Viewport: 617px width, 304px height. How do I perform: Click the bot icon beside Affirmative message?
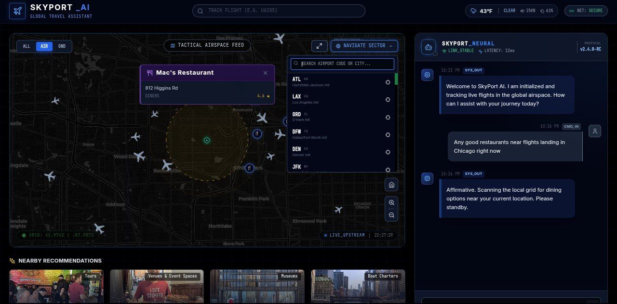click(427, 178)
